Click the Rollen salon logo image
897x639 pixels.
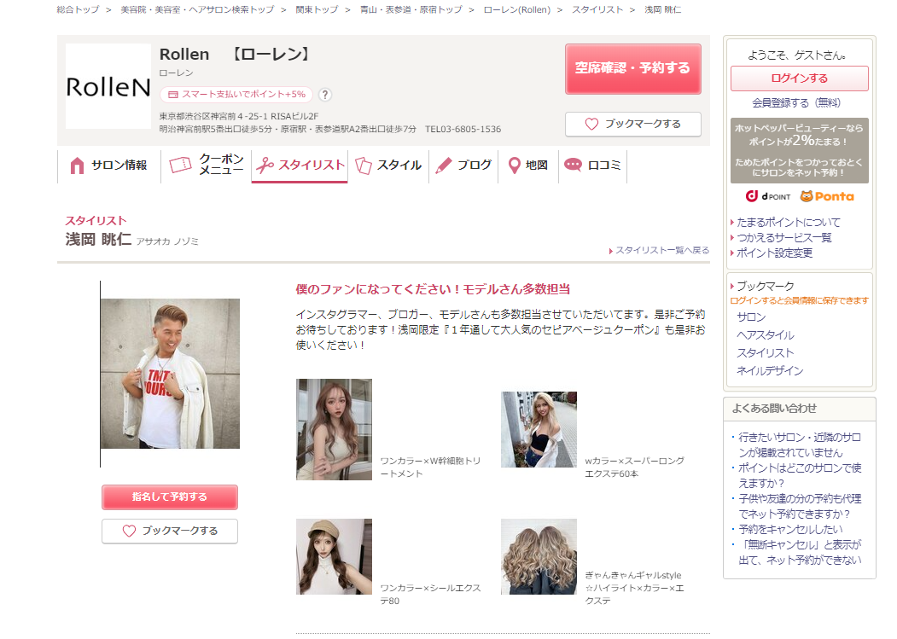click(108, 86)
